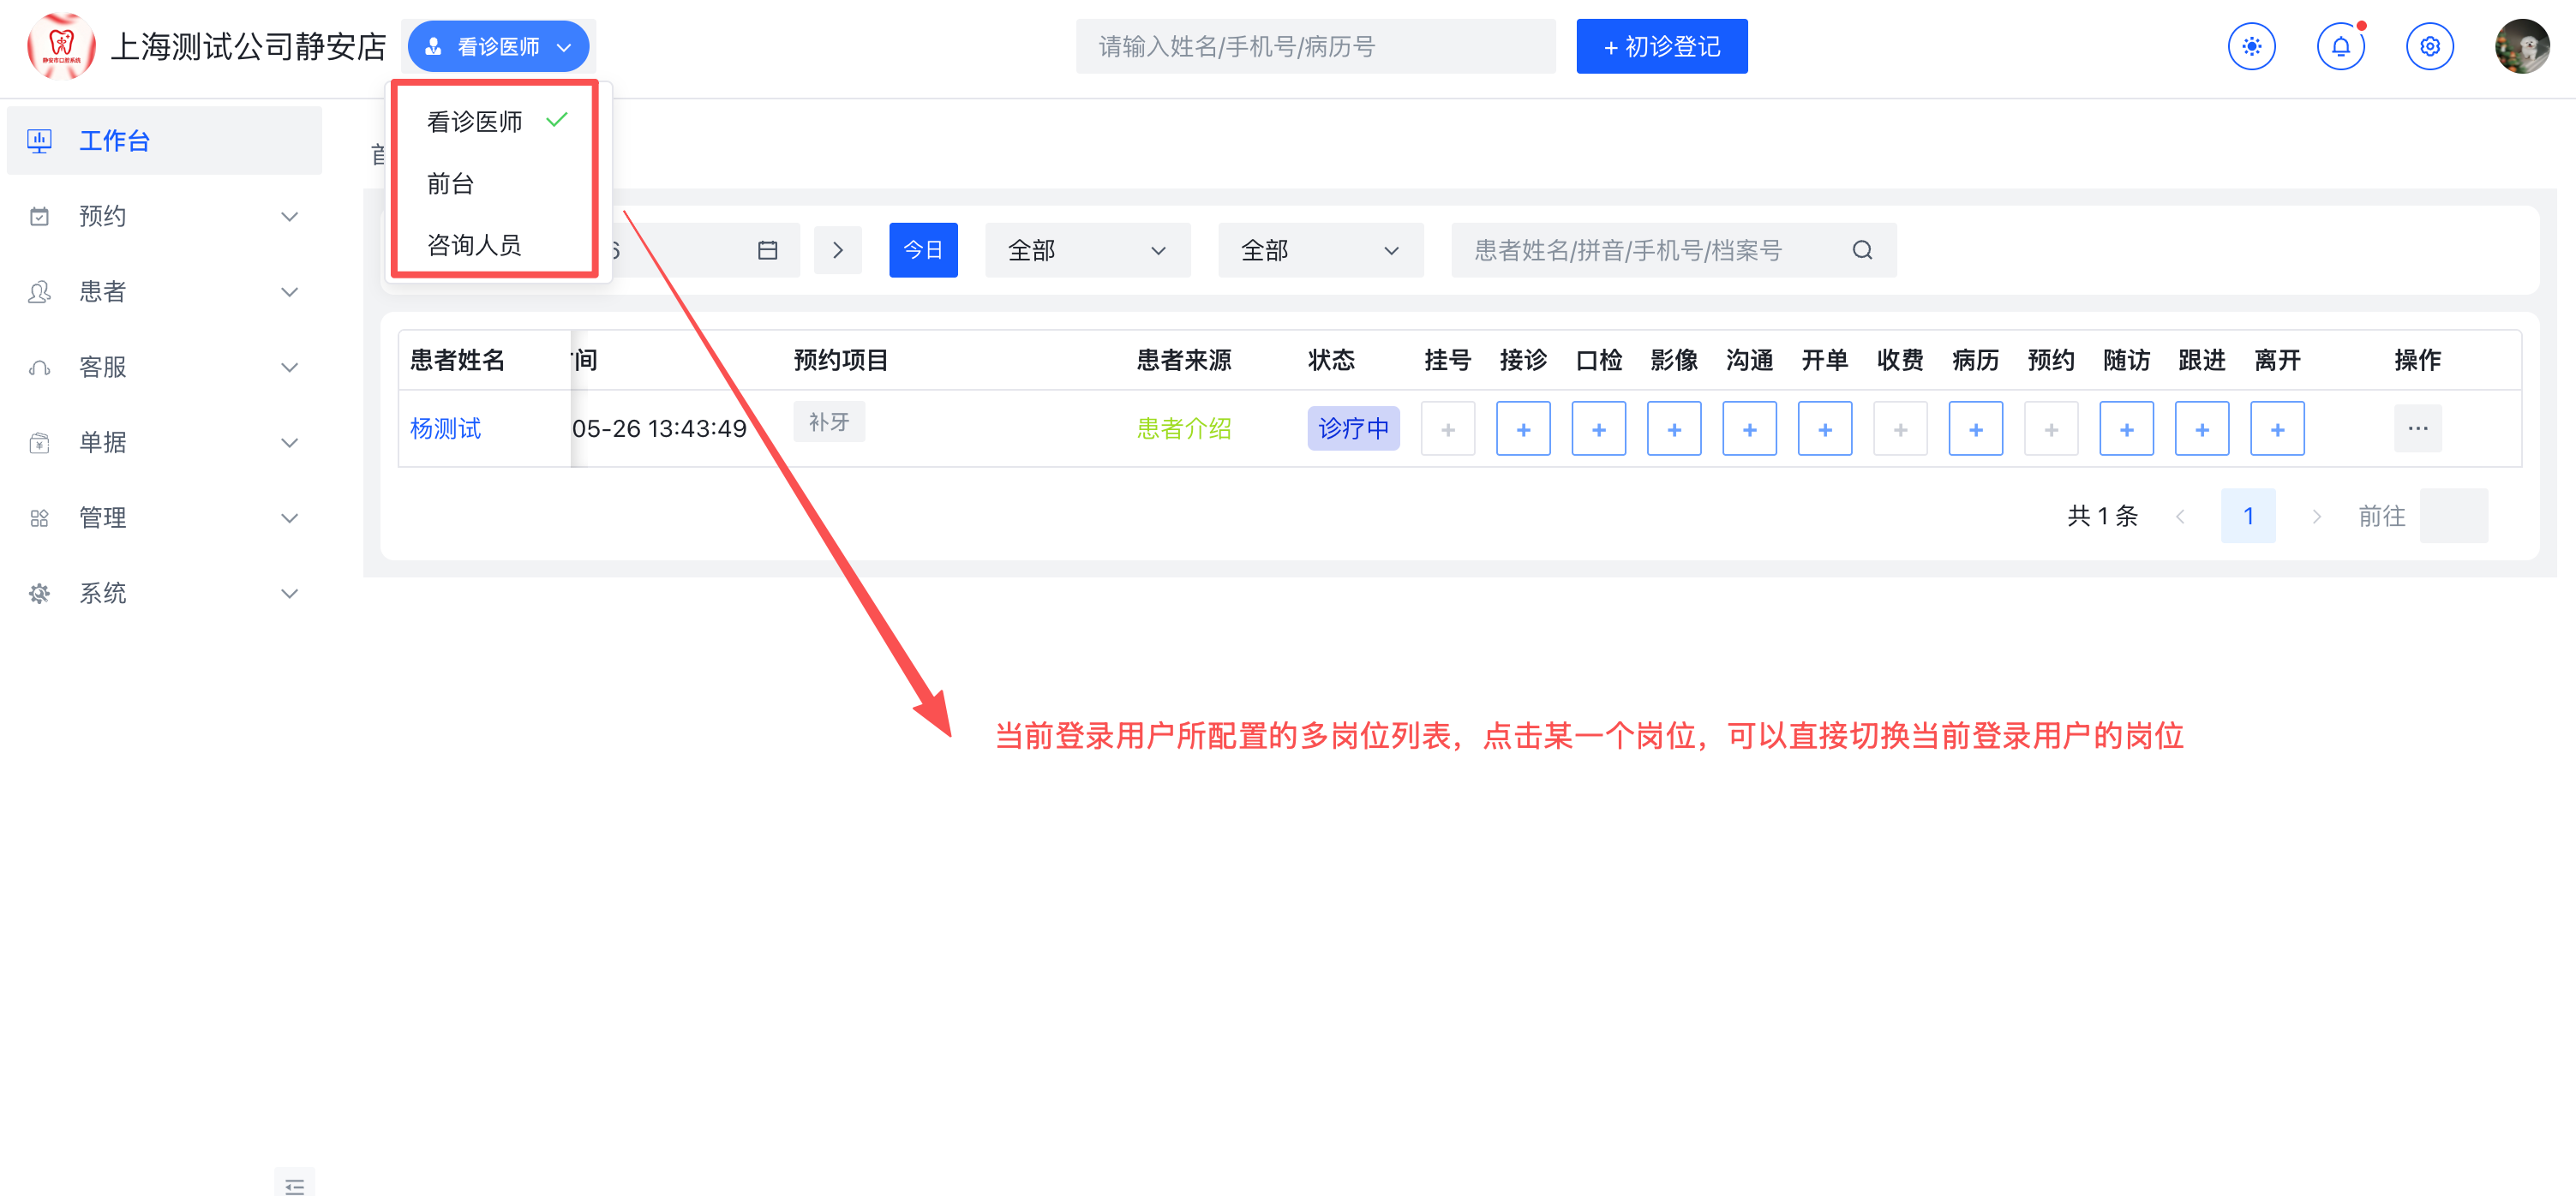This screenshot has height=1196, width=2576.
Task: Click 挂号 plus for 杨测试
Action: (1448, 429)
